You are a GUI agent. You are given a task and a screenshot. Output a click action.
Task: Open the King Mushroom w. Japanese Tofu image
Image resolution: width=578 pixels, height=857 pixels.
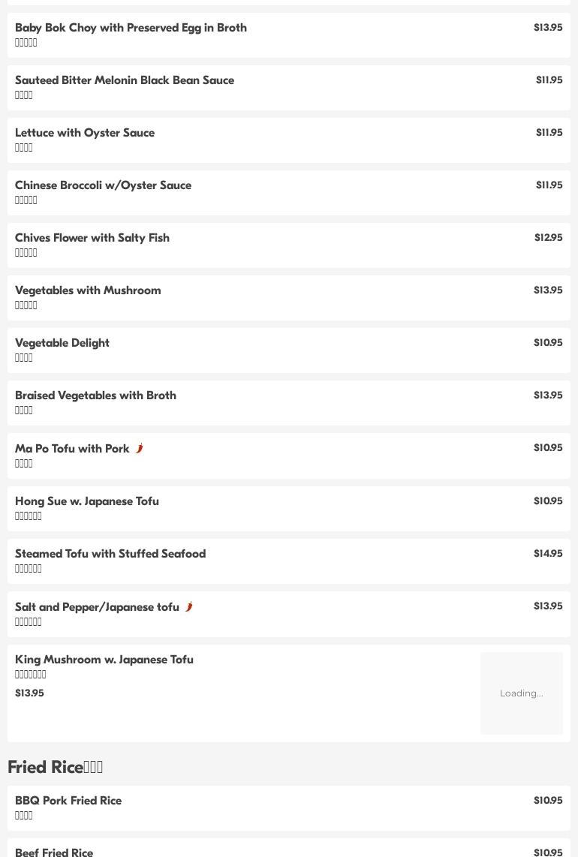(x=521, y=693)
